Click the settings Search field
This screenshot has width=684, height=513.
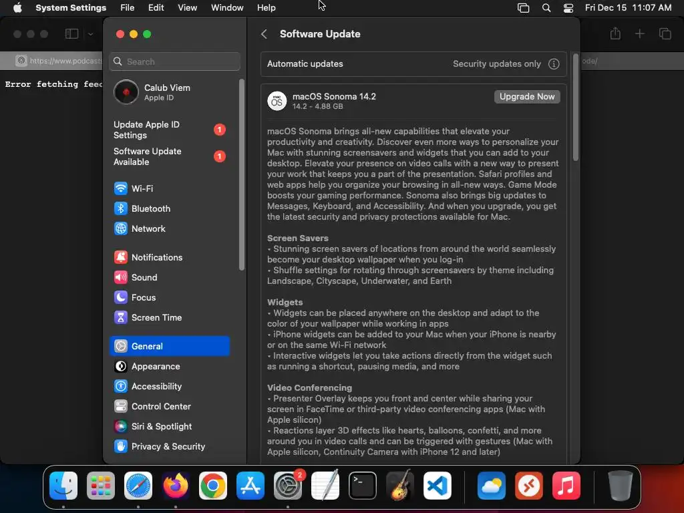point(175,61)
